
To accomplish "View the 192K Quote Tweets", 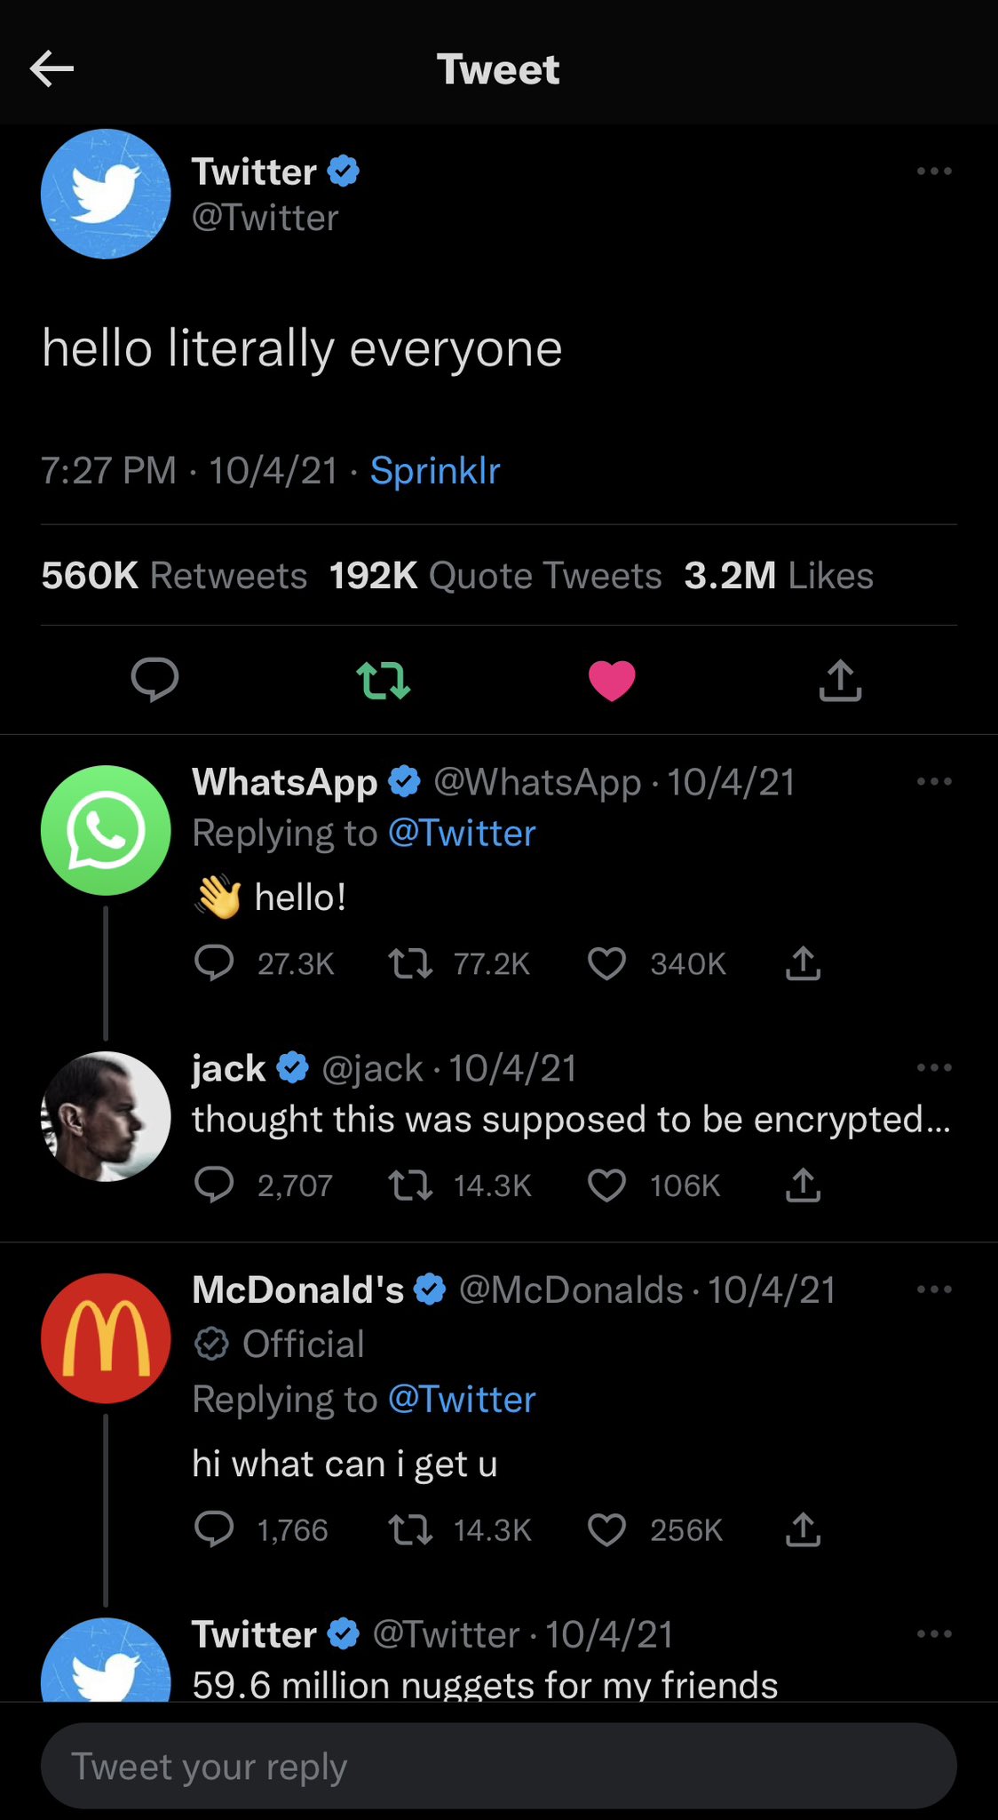I will tap(495, 576).
